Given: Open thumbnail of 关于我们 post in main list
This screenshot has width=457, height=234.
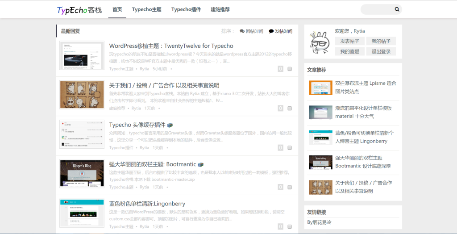Looking at the screenshot, I should 82,95.
